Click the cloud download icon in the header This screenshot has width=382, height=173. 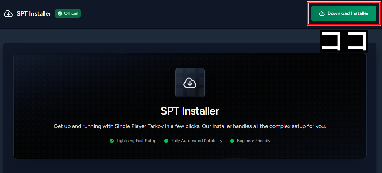click(8, 14)
